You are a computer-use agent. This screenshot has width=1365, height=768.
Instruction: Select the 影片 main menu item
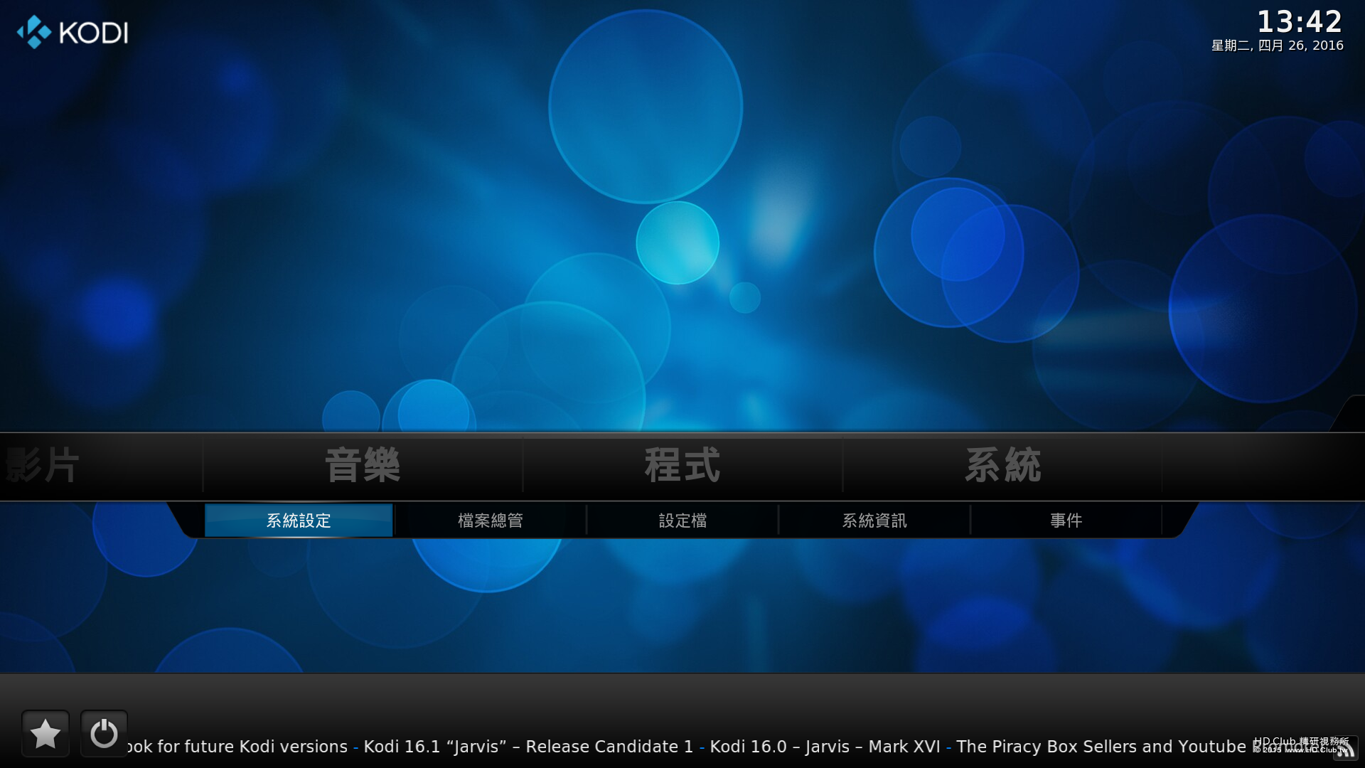pos(41,466)
